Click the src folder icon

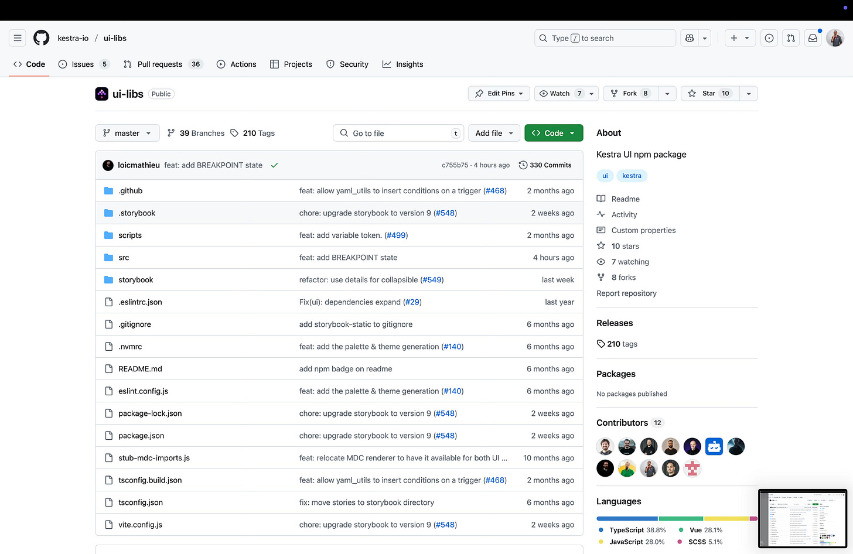108,258
